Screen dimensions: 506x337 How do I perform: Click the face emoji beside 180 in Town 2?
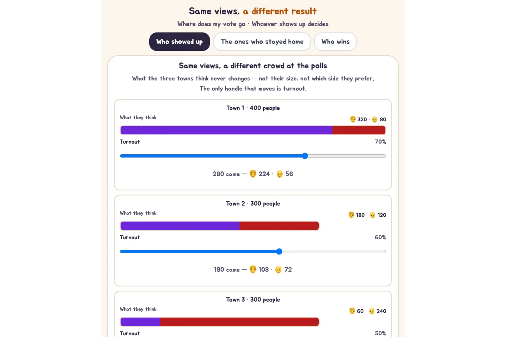pos(351,215)
